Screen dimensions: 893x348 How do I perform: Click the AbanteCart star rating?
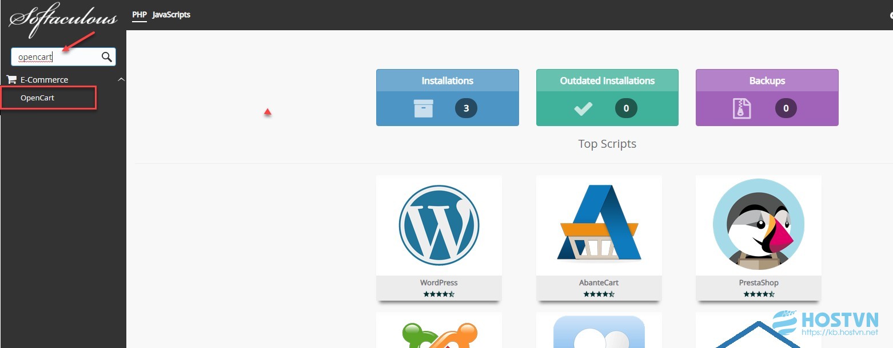point(599,294)
